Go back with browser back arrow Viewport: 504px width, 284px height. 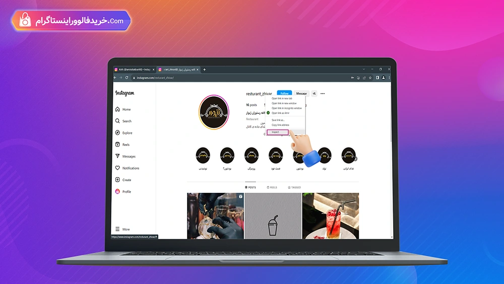coord(115,78)
